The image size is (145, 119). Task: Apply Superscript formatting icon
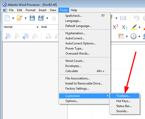(115, 27)
